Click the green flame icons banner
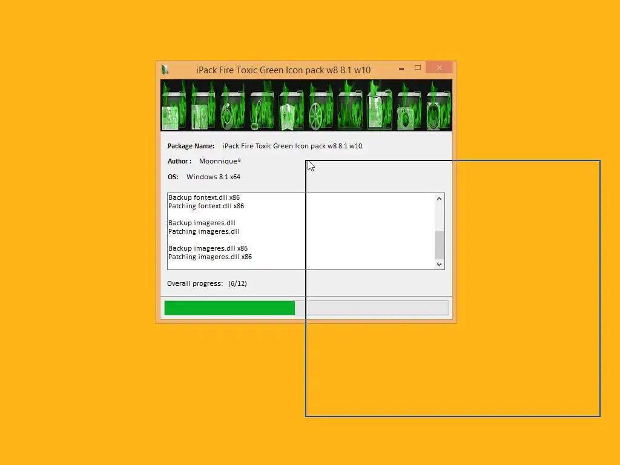620x465 pixels. point(306,105)
